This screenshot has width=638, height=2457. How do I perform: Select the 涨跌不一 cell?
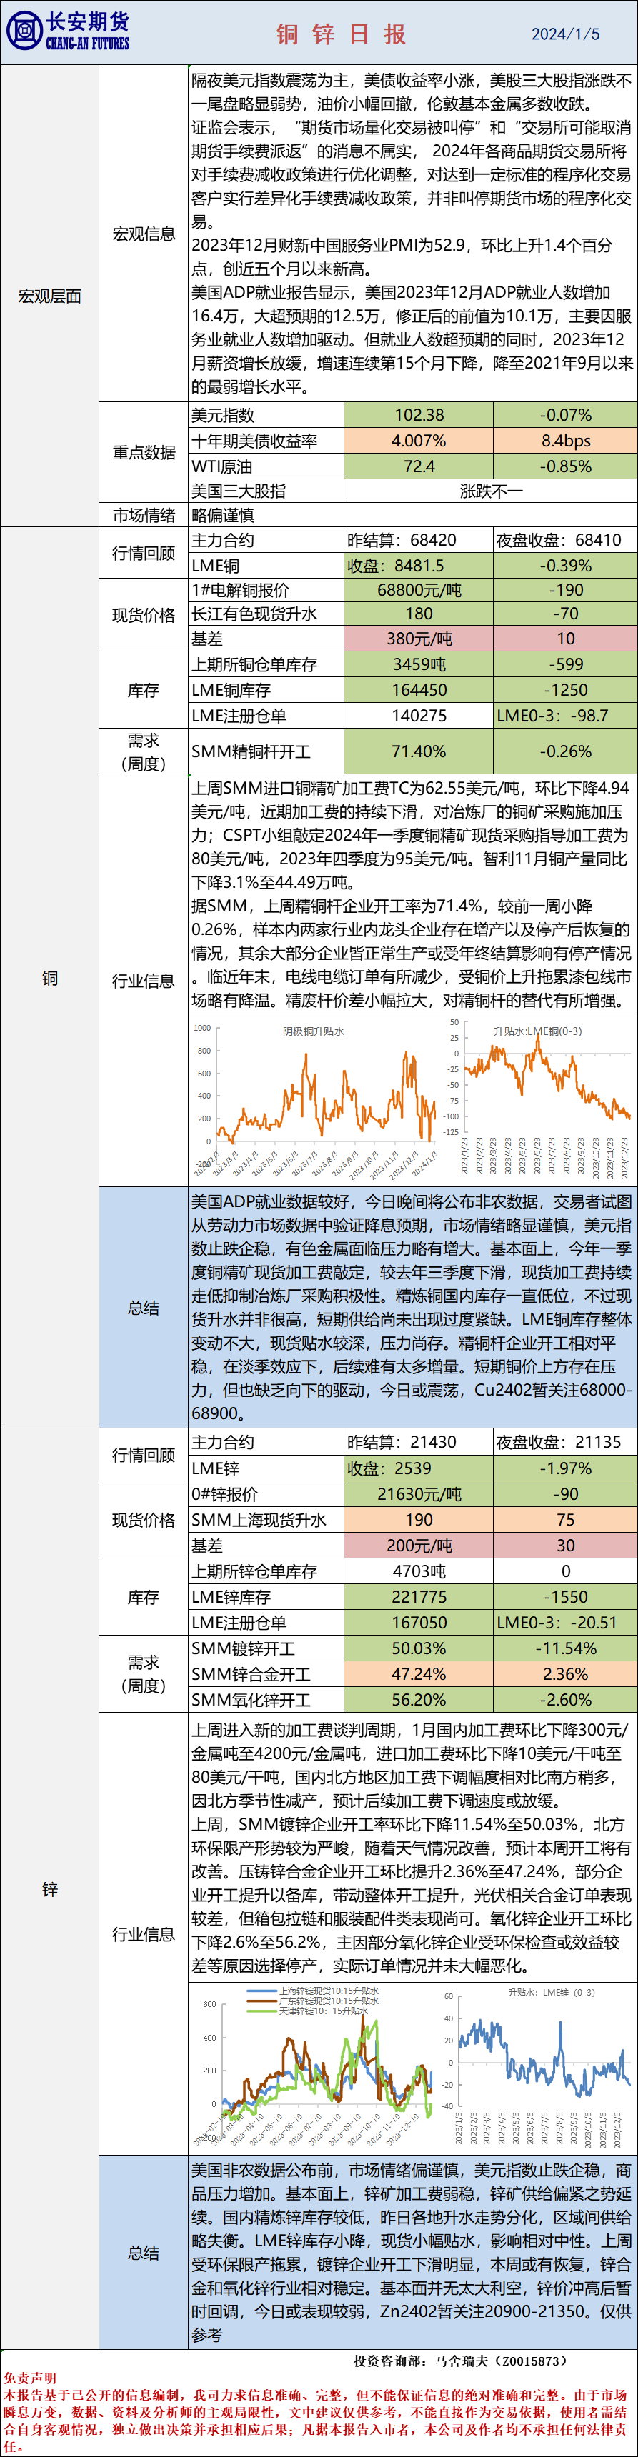point(491,491)
